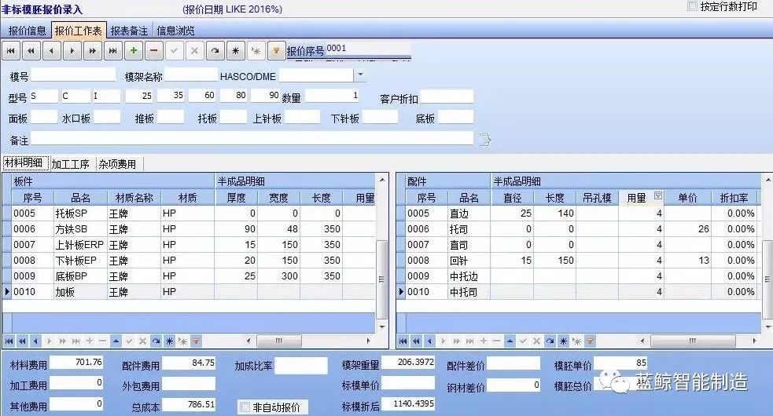Click the asterisk bookmark icon in top toolbar
This screenshot has height=416, width=773.
[x=235, y=51]
